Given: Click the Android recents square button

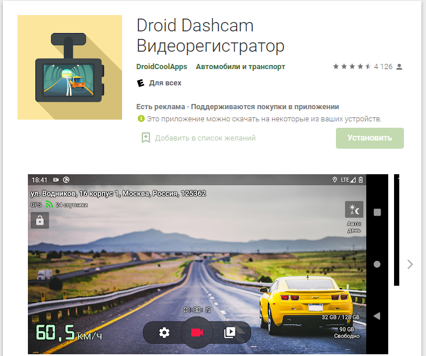Looking at the screenshot, I should coord(377,213).
